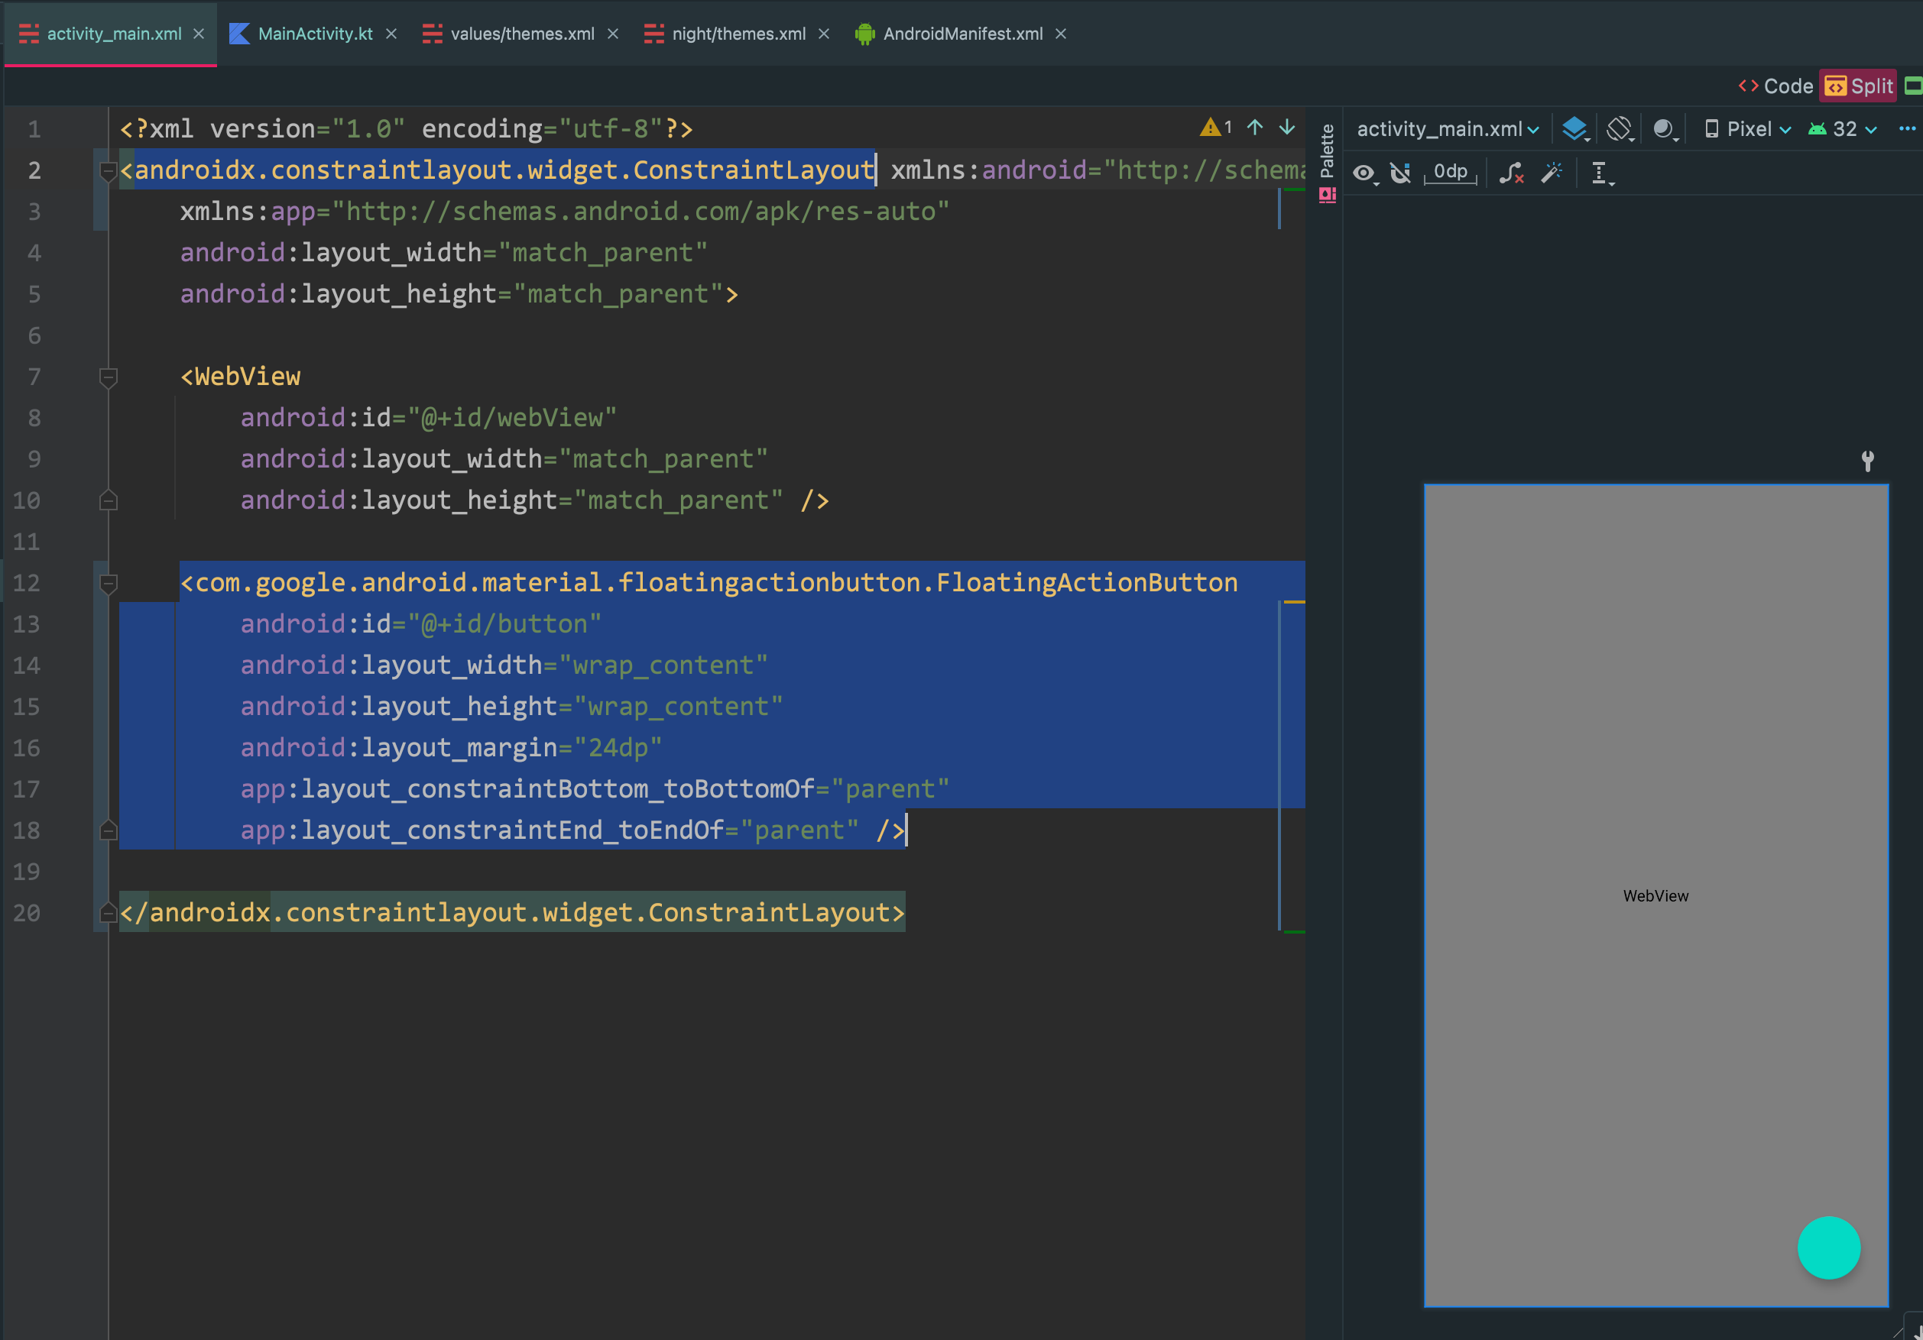Open the design surface layers selector

[x=1574, y=129]
